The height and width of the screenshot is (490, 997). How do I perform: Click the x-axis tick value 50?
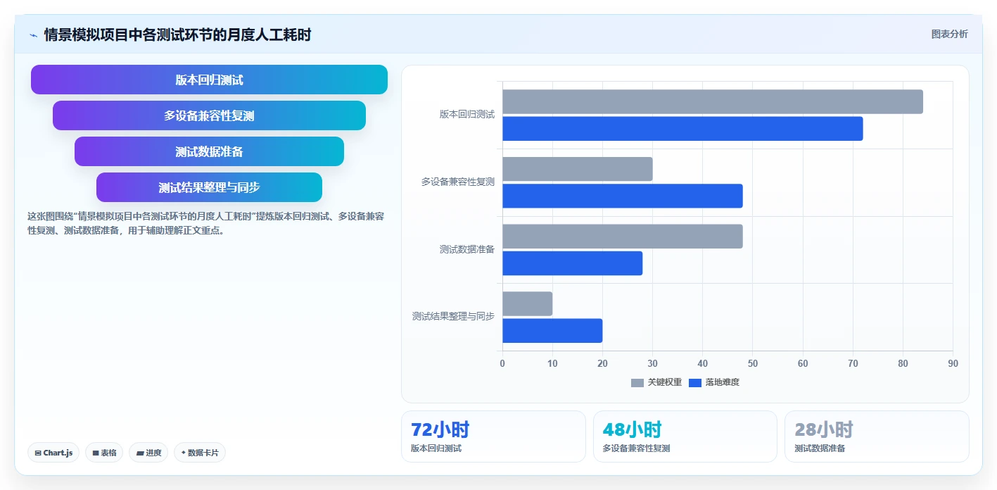753,363
